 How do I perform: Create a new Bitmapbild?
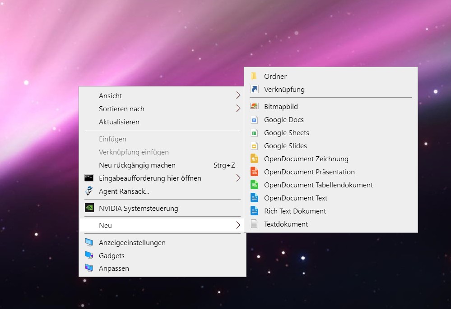click(x=331, y=106)
